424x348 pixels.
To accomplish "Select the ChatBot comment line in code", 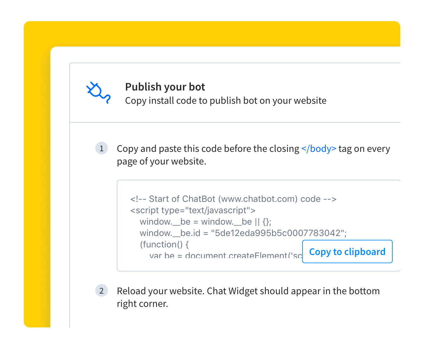I will pos(233,199).
